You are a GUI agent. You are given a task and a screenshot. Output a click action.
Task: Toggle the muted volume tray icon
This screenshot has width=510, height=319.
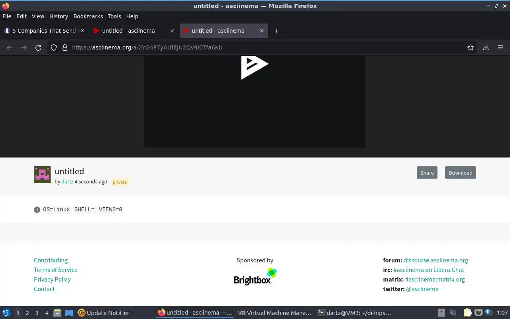pyautogui.click(x=453, y=313)
